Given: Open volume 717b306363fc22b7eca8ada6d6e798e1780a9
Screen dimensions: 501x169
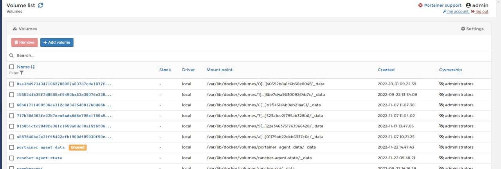Looking at the screenshot, I should click(x=64, y=116).
